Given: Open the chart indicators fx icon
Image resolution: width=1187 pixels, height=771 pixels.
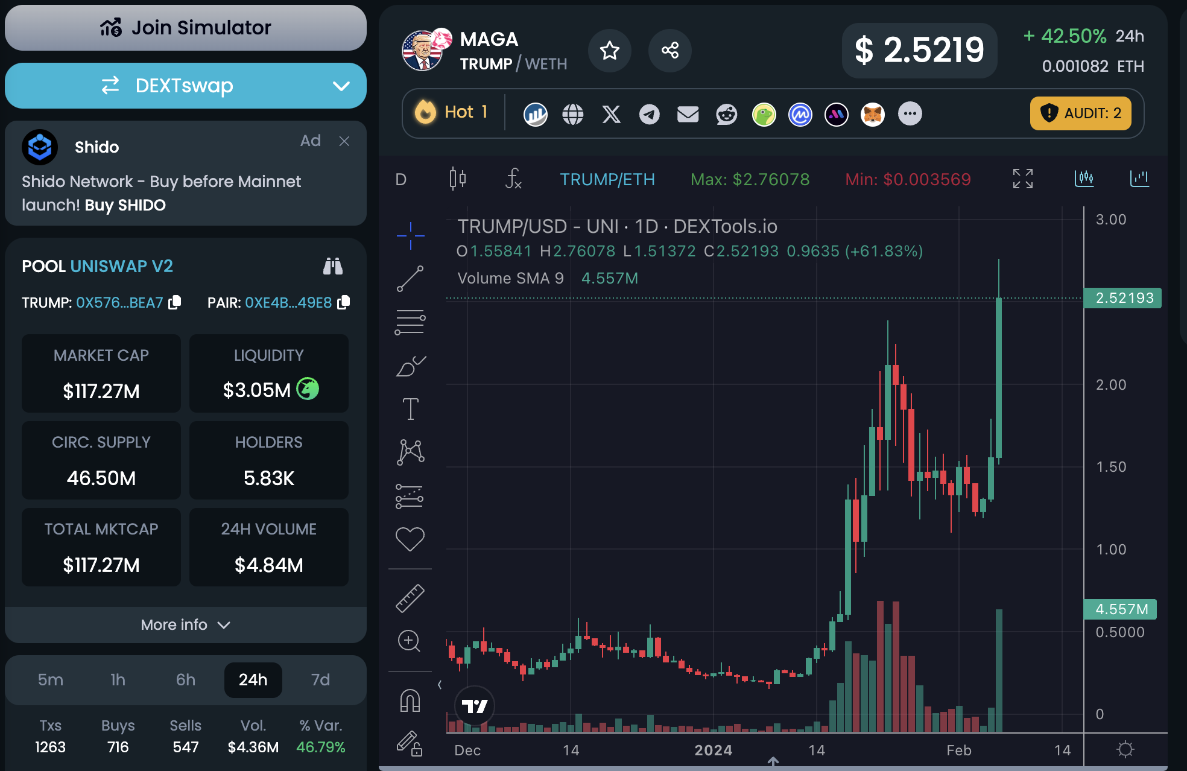Looking at the screenshot, I should (x=513, y=179).
